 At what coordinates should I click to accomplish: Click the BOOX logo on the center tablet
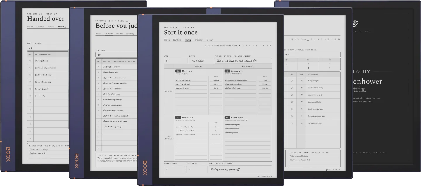point(145,168)
